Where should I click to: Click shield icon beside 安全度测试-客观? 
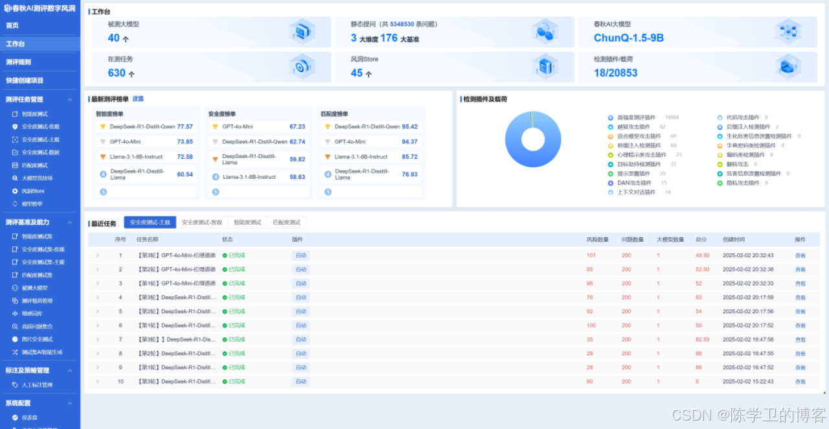(x=15, y=126)
